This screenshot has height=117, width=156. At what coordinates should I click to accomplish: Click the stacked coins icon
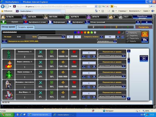click(x=145, y=40)
